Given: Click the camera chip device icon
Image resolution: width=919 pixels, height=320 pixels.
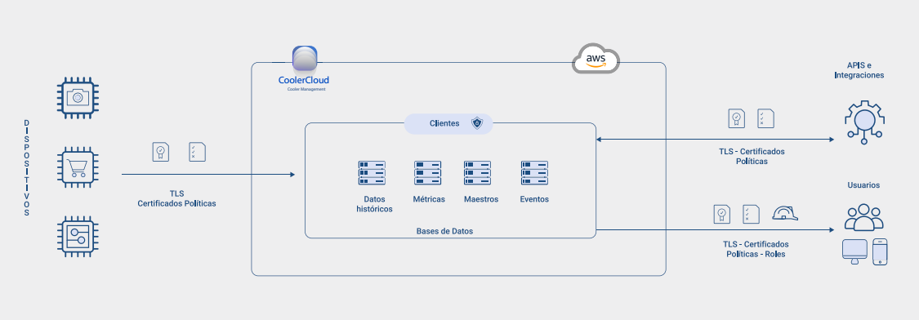Looking at the screenshot, I should 78,97.
